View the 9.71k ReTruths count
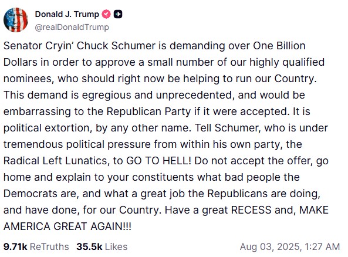Viewport: 348px width, 257px height. tap(15, 247)
